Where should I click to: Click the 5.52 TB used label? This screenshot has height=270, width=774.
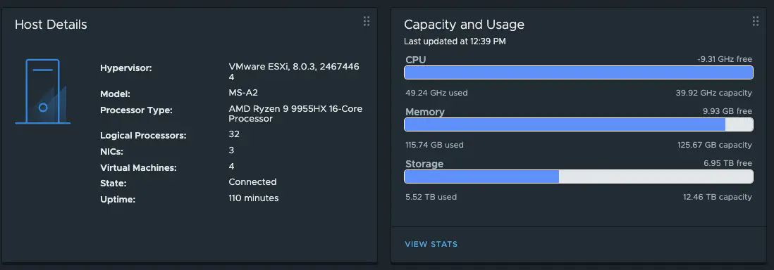click(431, 197)
